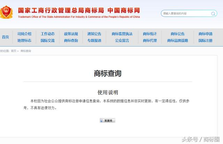223x144 pixels.
Task: Focus the search input field
Action: (x=189, y=14)
